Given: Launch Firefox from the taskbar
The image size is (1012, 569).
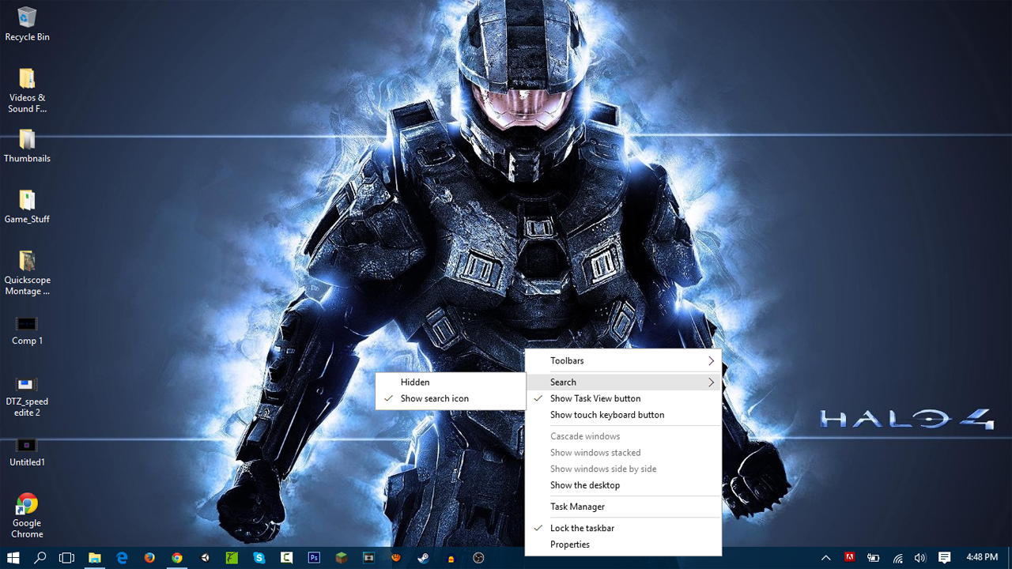Looking at the screenshot, I should point(149,558).
